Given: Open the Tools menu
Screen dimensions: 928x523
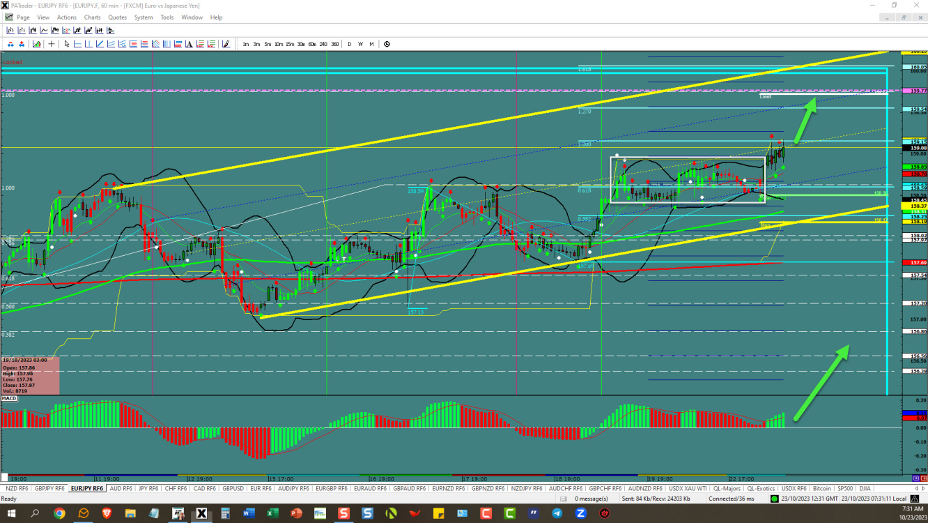Looking at the screenshot, I should coord(167,17).
